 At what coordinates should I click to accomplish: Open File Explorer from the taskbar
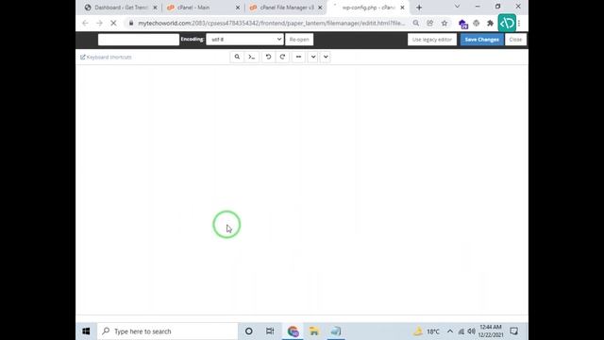[314, 331]
